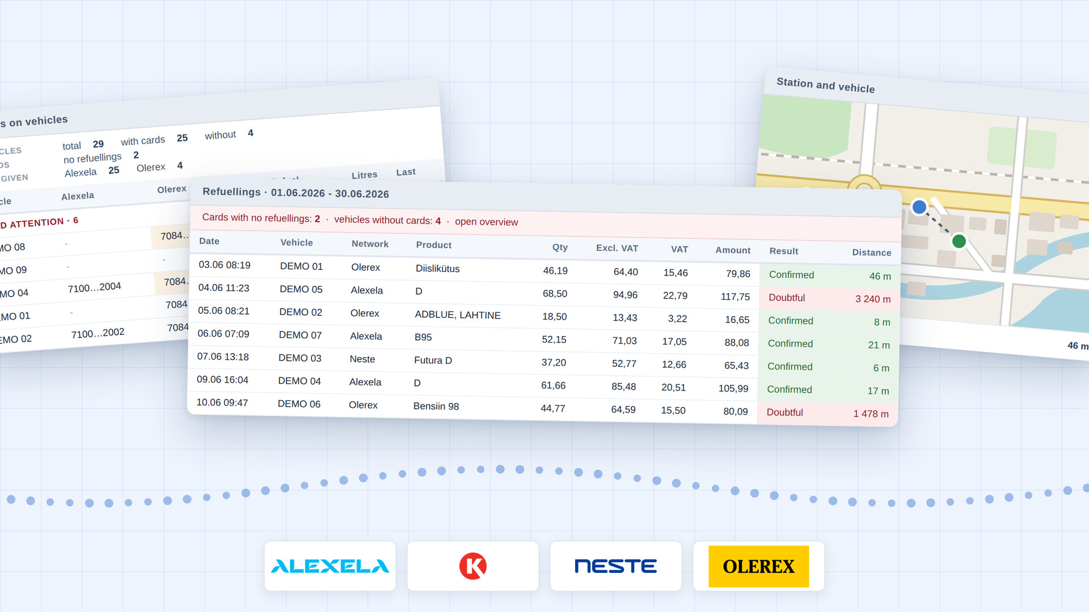Click the 'Bensiin 98' product cell
1089x612 pixels.
click(x=436, y=406)
